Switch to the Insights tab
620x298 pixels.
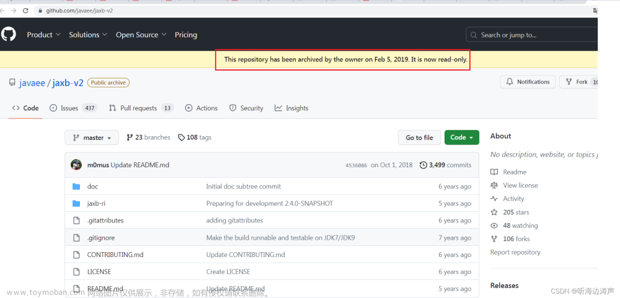(291, 108)
